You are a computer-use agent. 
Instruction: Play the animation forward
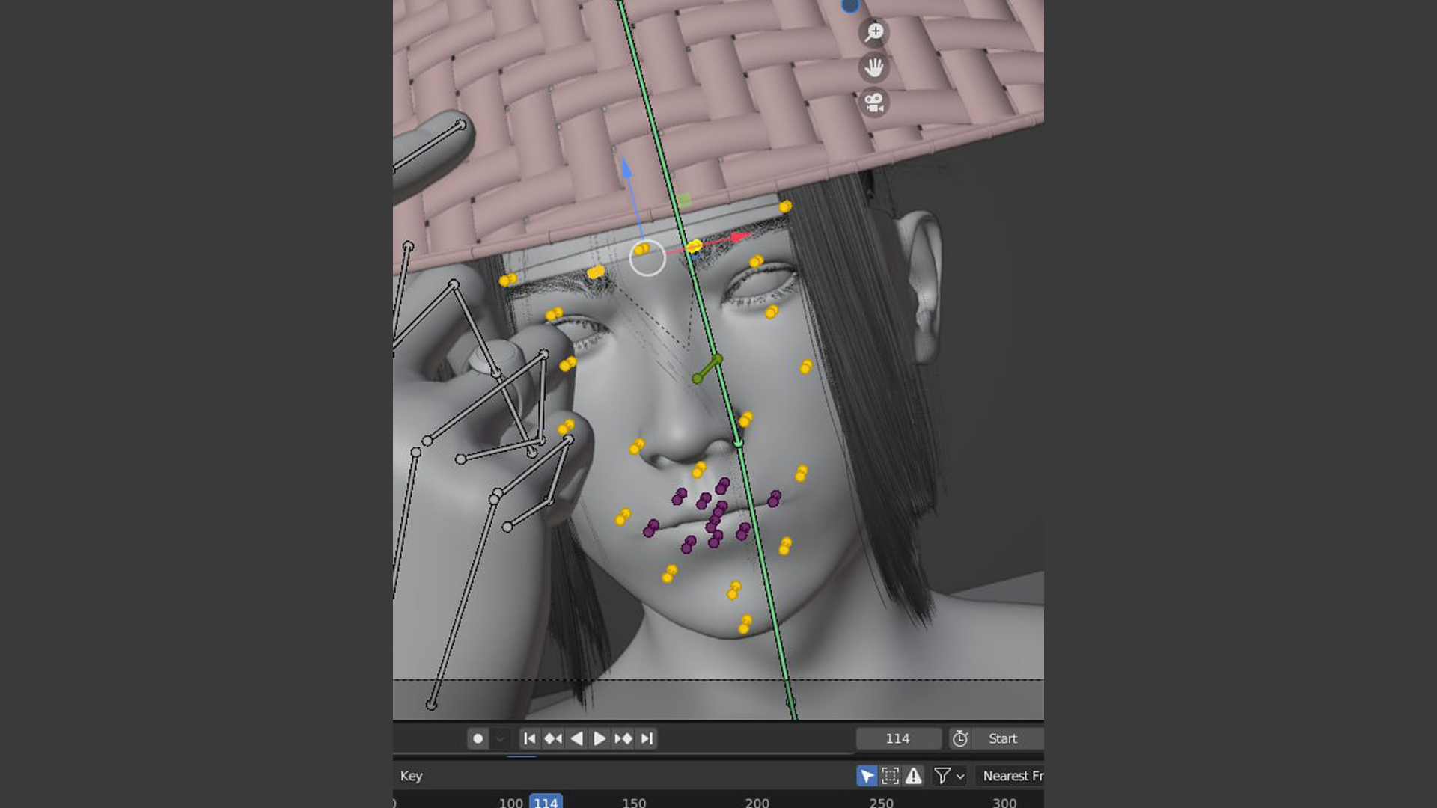tap(599, 738)
